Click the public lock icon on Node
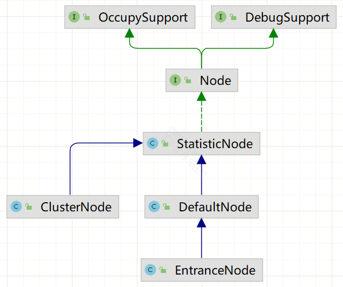This screenshot has width=343, height=287. [188, 80]
